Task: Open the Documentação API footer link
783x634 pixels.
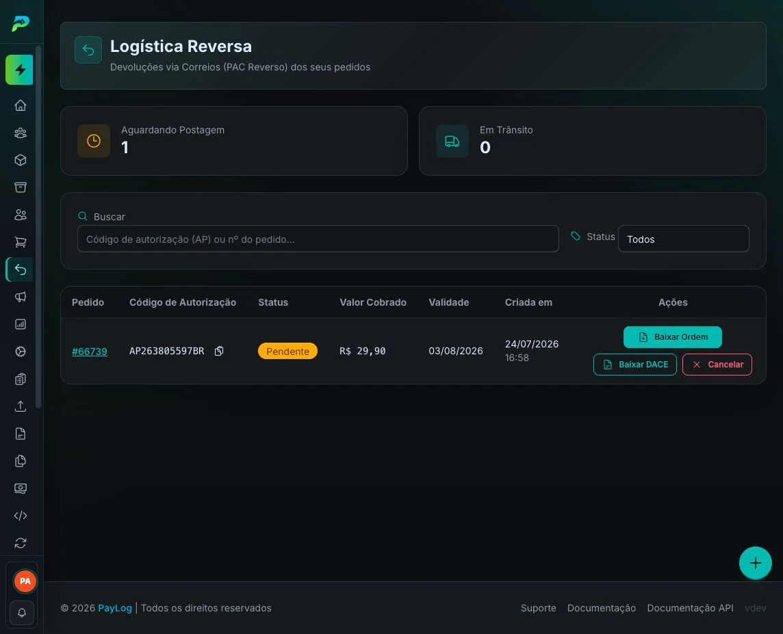Action: pos(690,608)
